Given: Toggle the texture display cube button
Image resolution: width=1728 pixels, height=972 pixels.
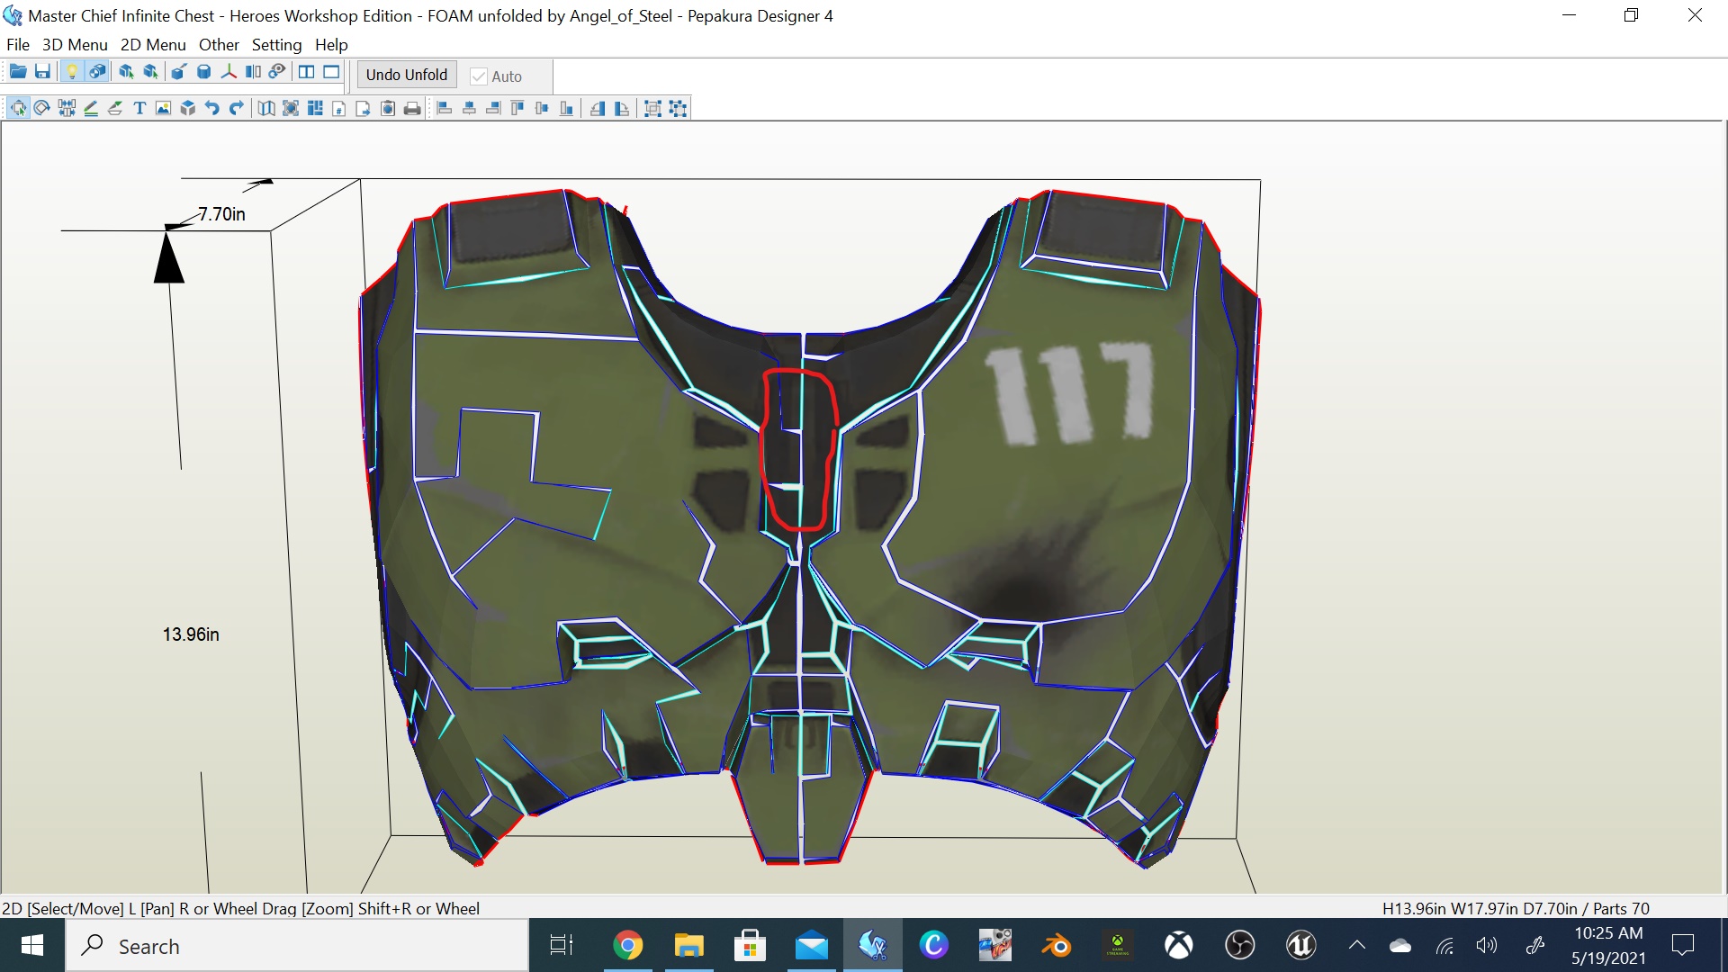Looking at the screenshot, I should pyautogui.click(x=97, y=72).
